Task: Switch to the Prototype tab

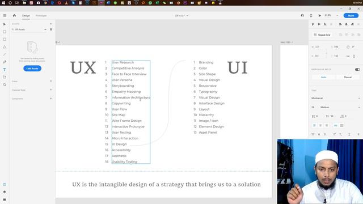Action: click(x=41, y=15)
